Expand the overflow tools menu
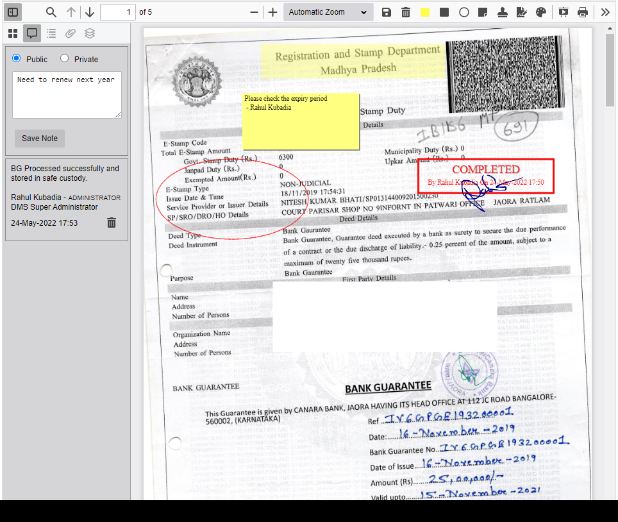Viewport: 618px width, 522px height. click(x=604, y=12)
